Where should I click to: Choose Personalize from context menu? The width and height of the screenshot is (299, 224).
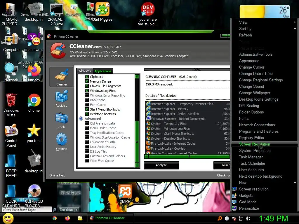coord(249,208)
